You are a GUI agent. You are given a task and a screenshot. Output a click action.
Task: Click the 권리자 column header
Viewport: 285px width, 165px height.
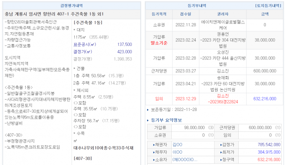click(x=223, y=14)
